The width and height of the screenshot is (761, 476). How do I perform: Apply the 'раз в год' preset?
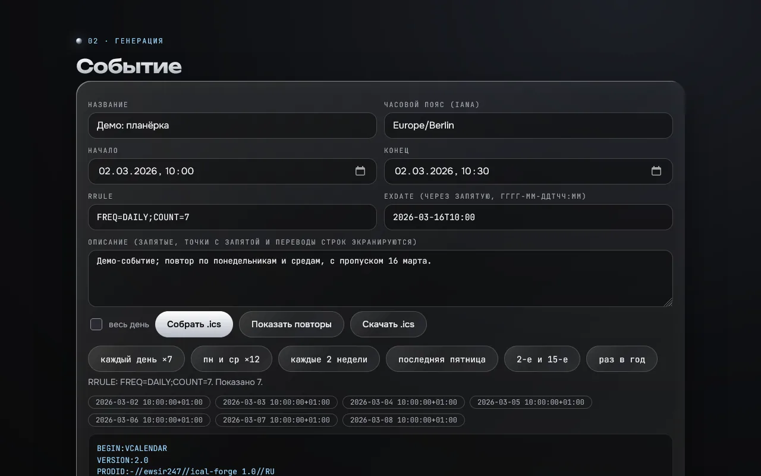[x=622, y=359]
